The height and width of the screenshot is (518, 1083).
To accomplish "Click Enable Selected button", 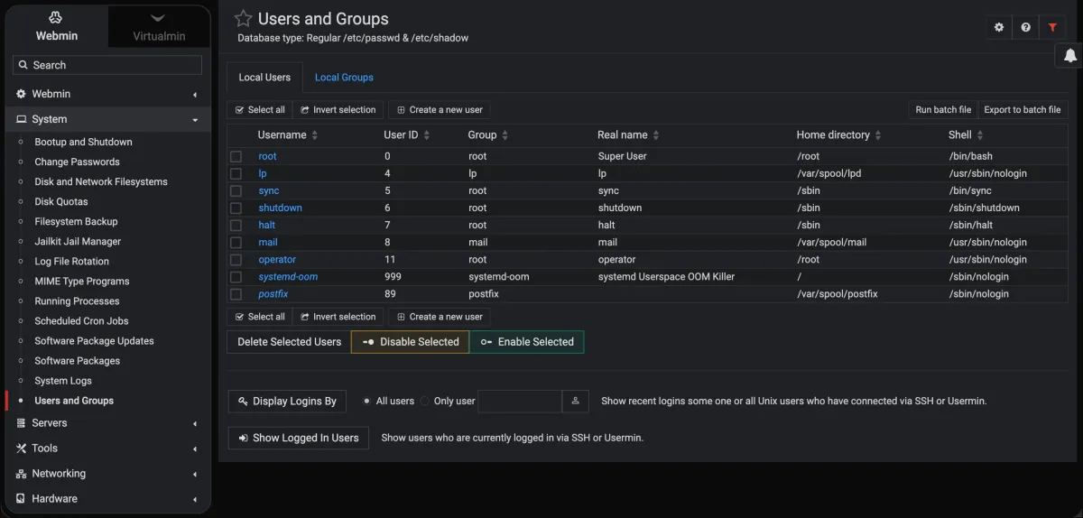I will (526, 342).
